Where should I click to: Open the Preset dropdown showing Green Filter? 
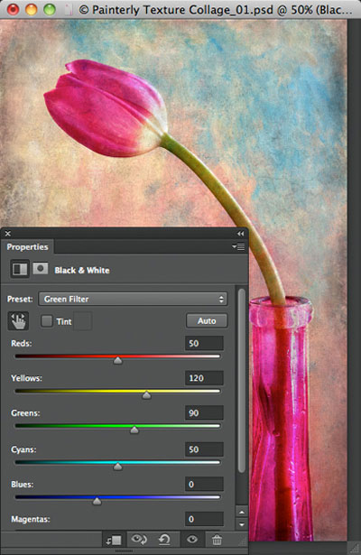pos(133,299)
